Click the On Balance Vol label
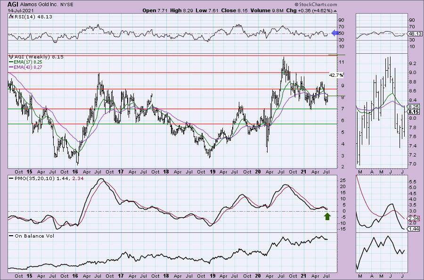 click(x=34, y=236)
